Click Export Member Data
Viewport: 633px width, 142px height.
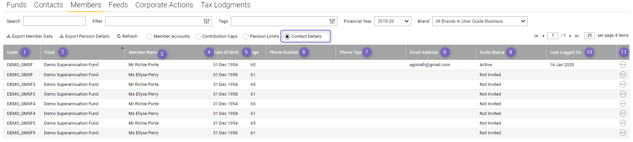click(29, 36)
